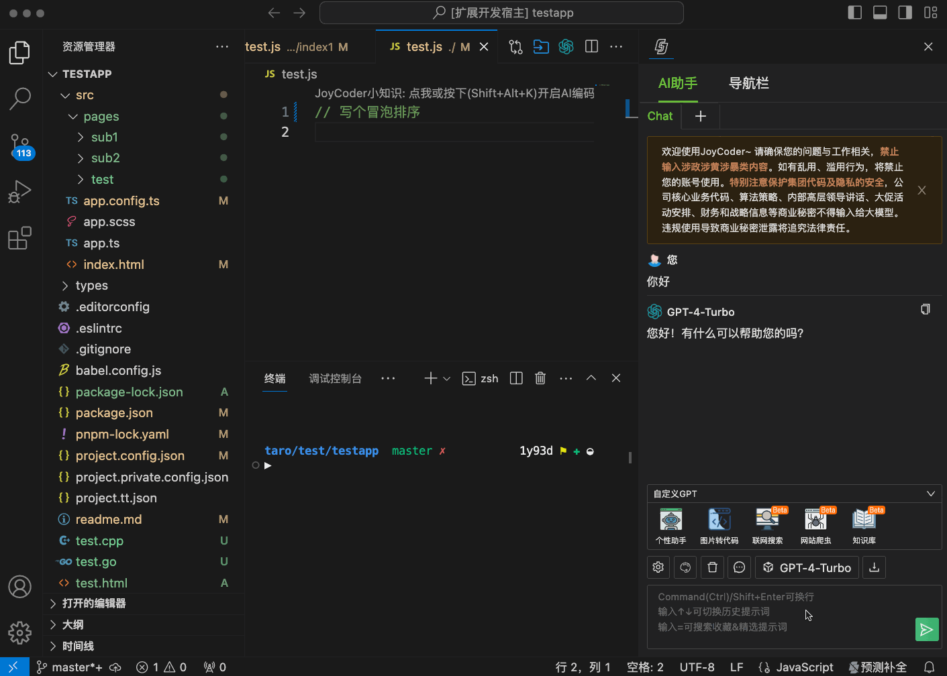
Task: Click the theme palette icon in chat toolbar
Action: [x=685, y=567]
